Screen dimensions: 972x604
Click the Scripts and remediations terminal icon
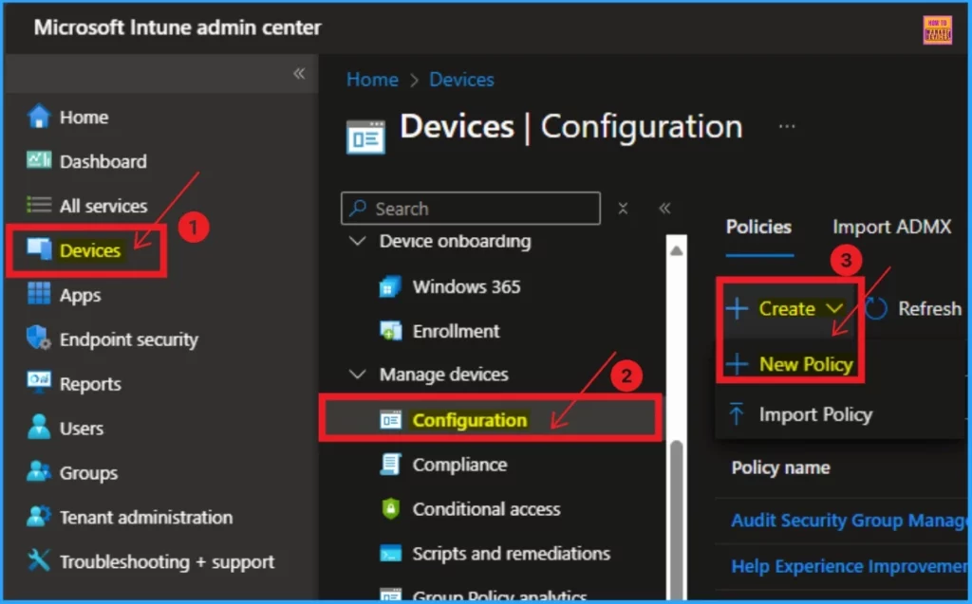390,553
